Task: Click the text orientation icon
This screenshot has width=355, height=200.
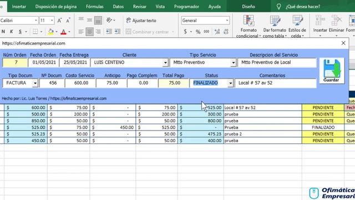Action: [x=110, y=20]
